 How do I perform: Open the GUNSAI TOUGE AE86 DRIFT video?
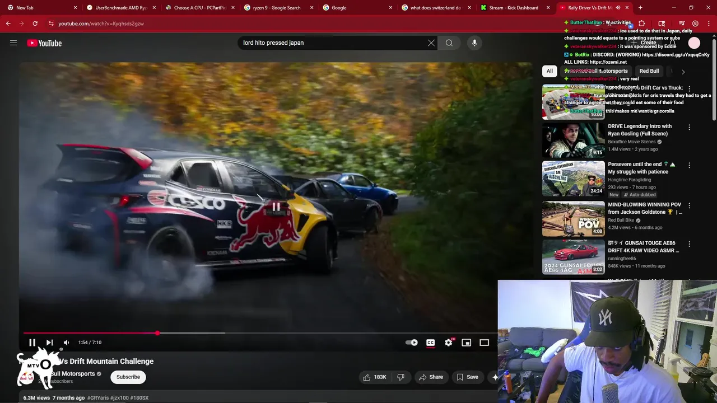573,257
